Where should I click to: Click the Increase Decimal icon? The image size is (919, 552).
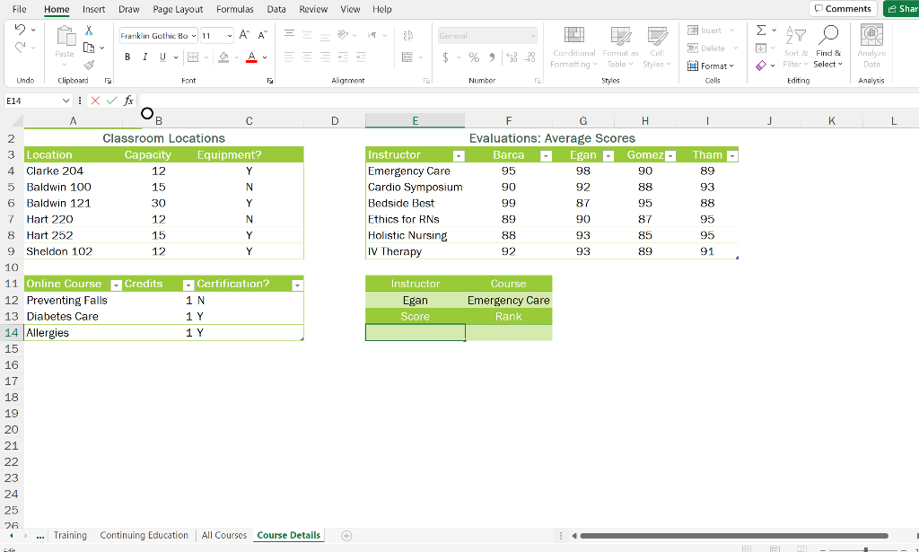pyautogui.click(x=512, y=57)
